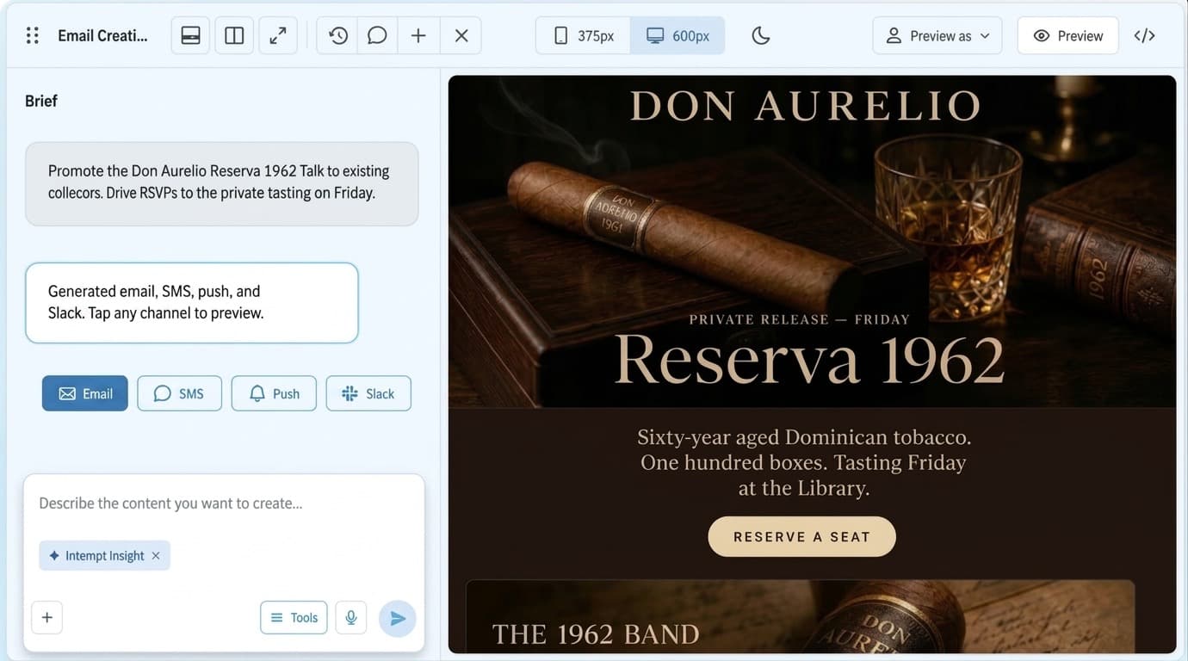The width and height of the screenshot is (1188, 661).
Task: Click the Sixty-year aged Dominican tobacco paragraph
Action: 804,462
